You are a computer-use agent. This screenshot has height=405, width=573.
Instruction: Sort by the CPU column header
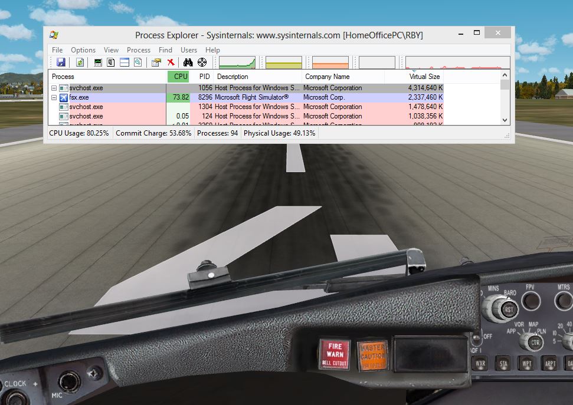tap(178, 77)
